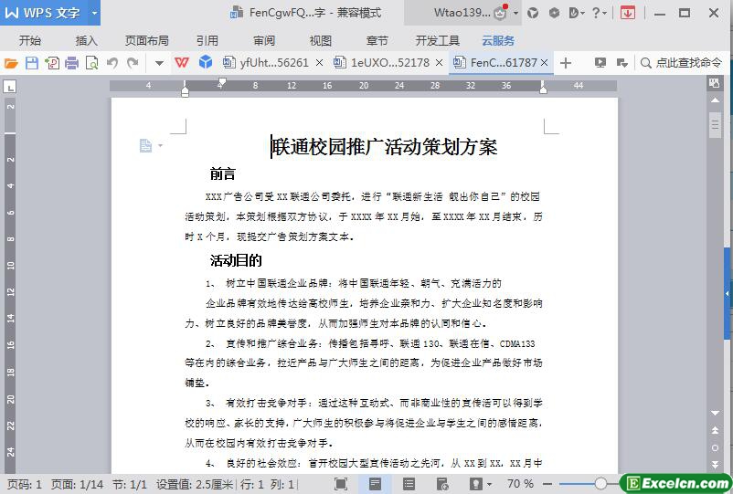The height and width of the screenshot is (494, 733).
Task: Expand the quick access toolbar dropdown arrow
Action: [159, 63]
